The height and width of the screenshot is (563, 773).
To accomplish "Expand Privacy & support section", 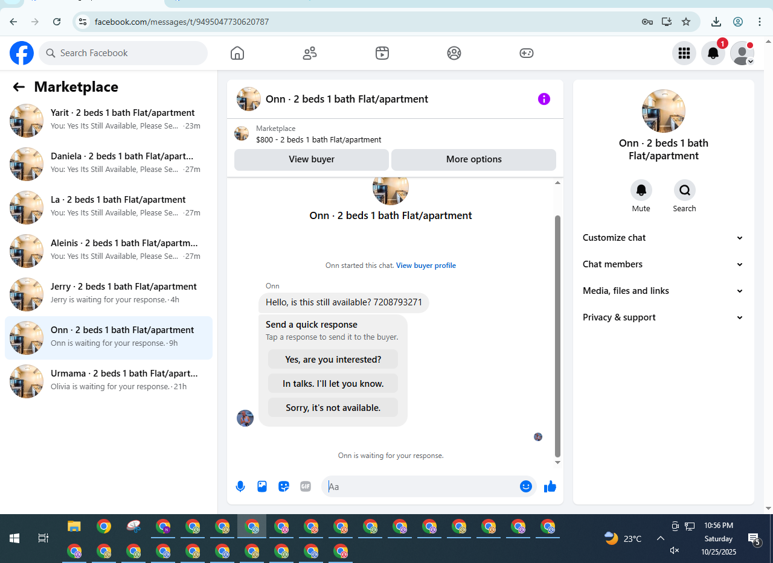I will [663, 317].
